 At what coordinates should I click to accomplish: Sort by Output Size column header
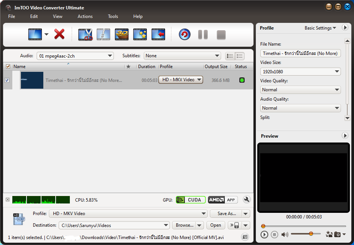216,67
